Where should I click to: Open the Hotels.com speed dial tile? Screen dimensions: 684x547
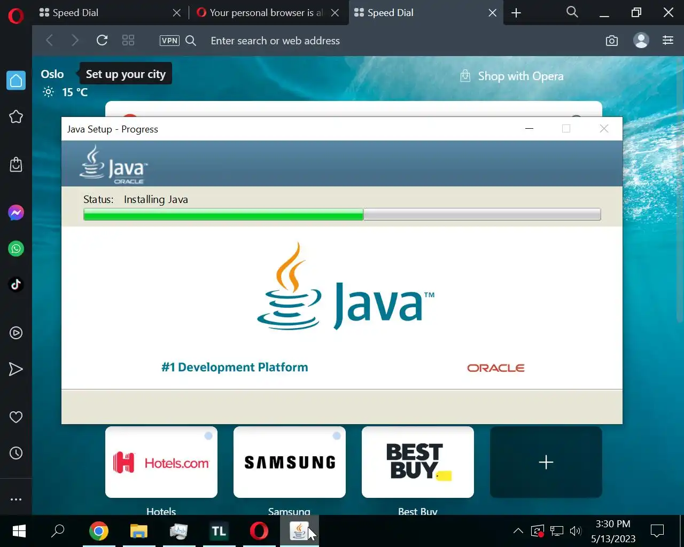coord(161,462)
